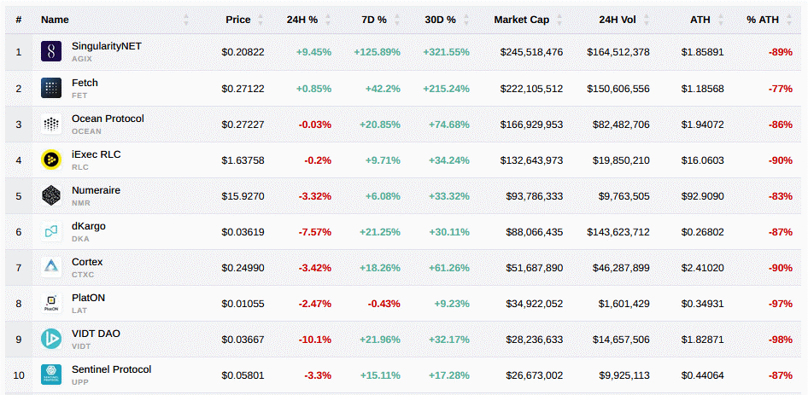
Task: Click the Fetch coin logo
Action: [51, 88]
